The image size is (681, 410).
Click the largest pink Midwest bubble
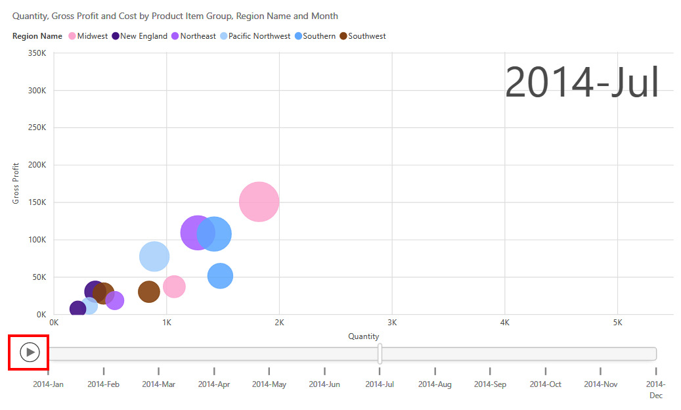[x=259, y=202]
